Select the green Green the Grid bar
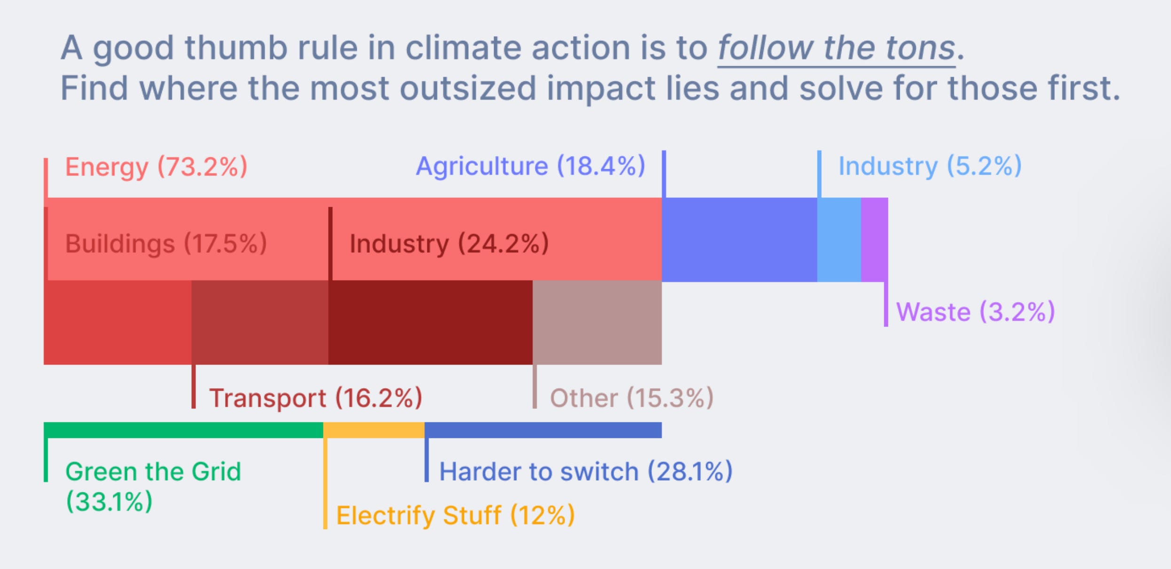Image resolution: width=1171 pixels, height=569 pixels. coord(183,430)
